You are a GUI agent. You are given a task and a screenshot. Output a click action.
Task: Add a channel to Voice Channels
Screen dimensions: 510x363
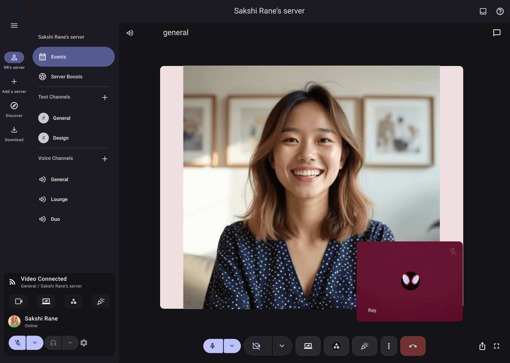(x=105, y=159)
